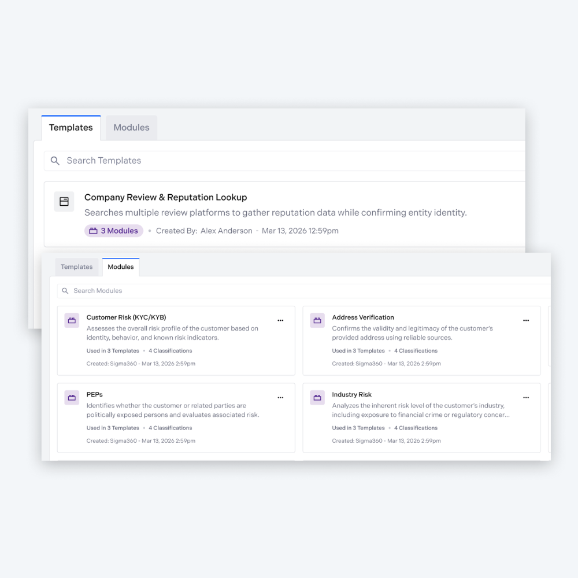Open the Templates tab in the back panel
Viewport: 578px width, 578px height.
pyautogui.click(x=71, y=128)
